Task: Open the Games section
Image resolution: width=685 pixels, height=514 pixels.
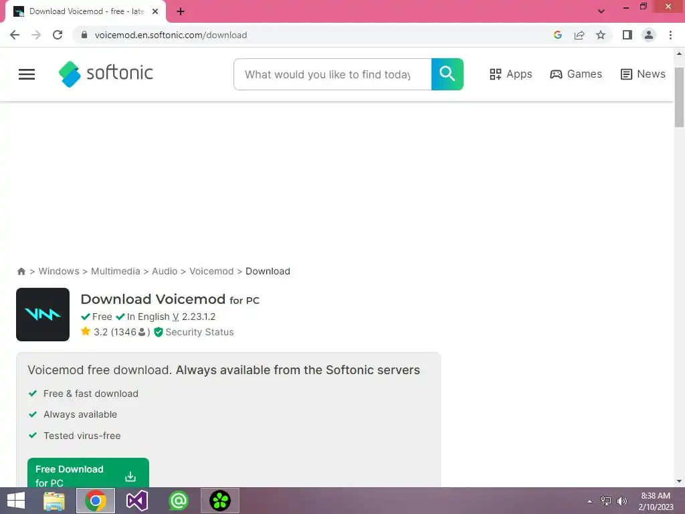Action: pyautogui.click(x=576, y=74)
